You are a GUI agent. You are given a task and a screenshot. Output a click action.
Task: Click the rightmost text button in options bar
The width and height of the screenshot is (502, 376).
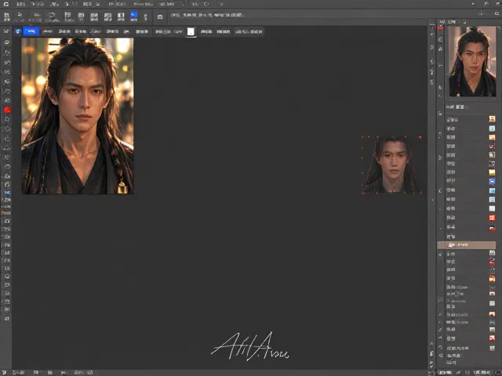249,31
